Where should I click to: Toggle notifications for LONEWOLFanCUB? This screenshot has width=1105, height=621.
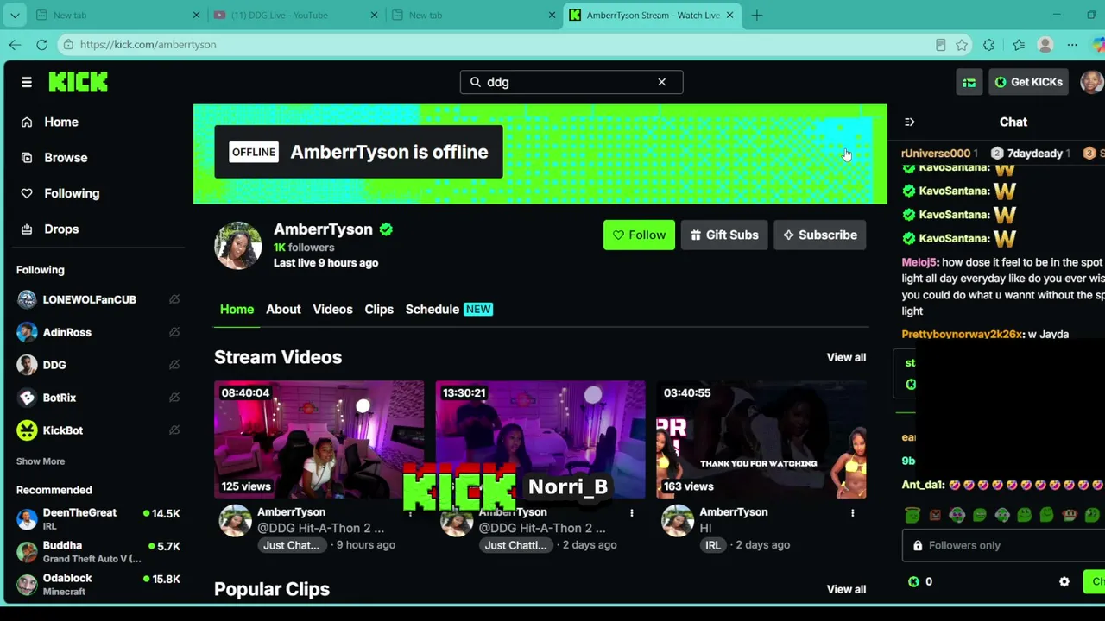[x=174, y=299]
